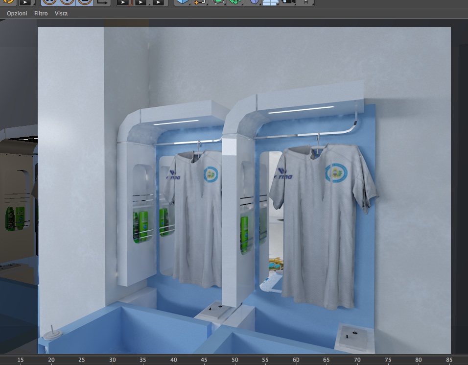
Task: Click frame 75 on the timeline ruler
Action: (x=388, y=360)
